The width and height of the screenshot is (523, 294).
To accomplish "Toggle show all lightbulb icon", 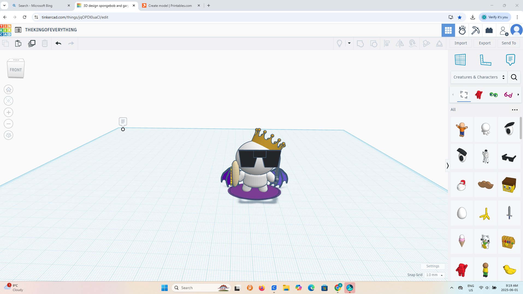I will 339,43.
